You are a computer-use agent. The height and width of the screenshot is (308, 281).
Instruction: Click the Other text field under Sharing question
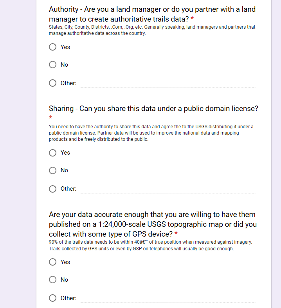[168, 189]
